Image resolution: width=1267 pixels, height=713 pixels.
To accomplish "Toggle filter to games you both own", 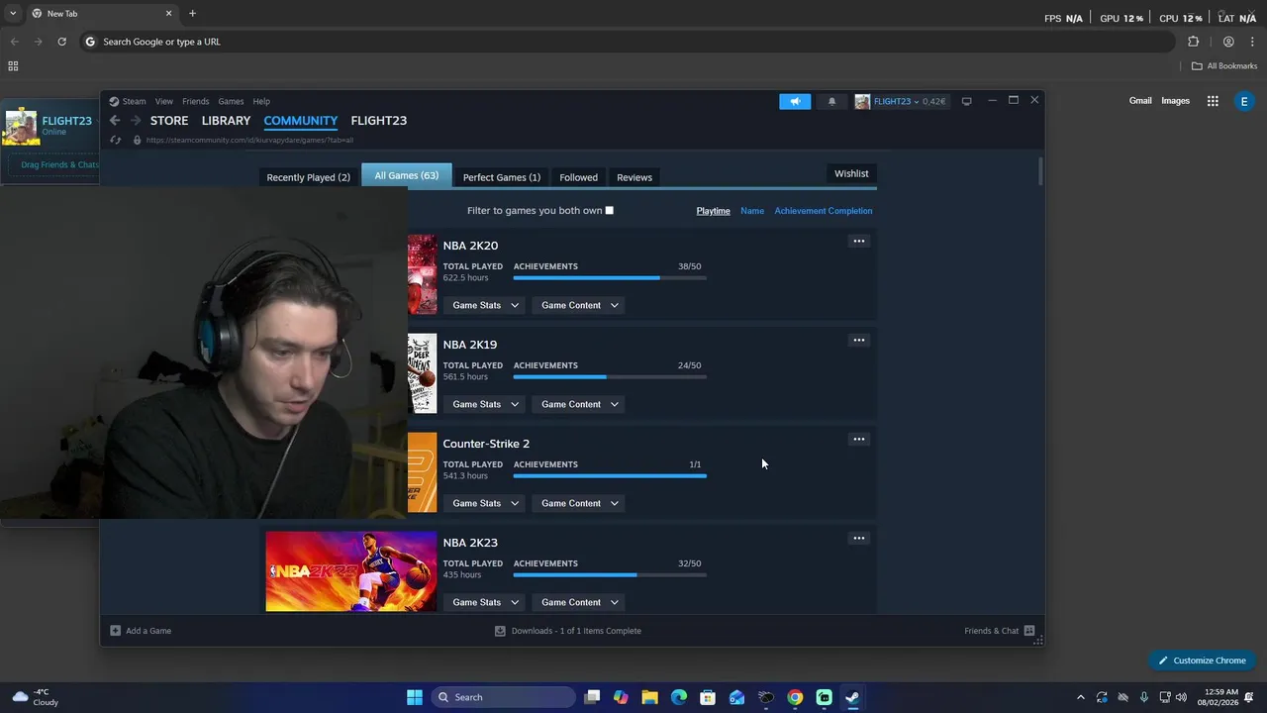I will tap(609, 210).
